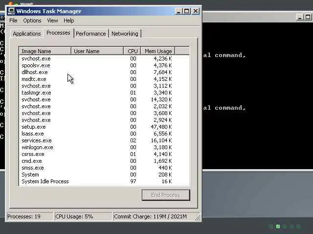The width and height of the screenshot is (313, 234).
Task: Select the spoolsv.exe process row
Action: 104,65
